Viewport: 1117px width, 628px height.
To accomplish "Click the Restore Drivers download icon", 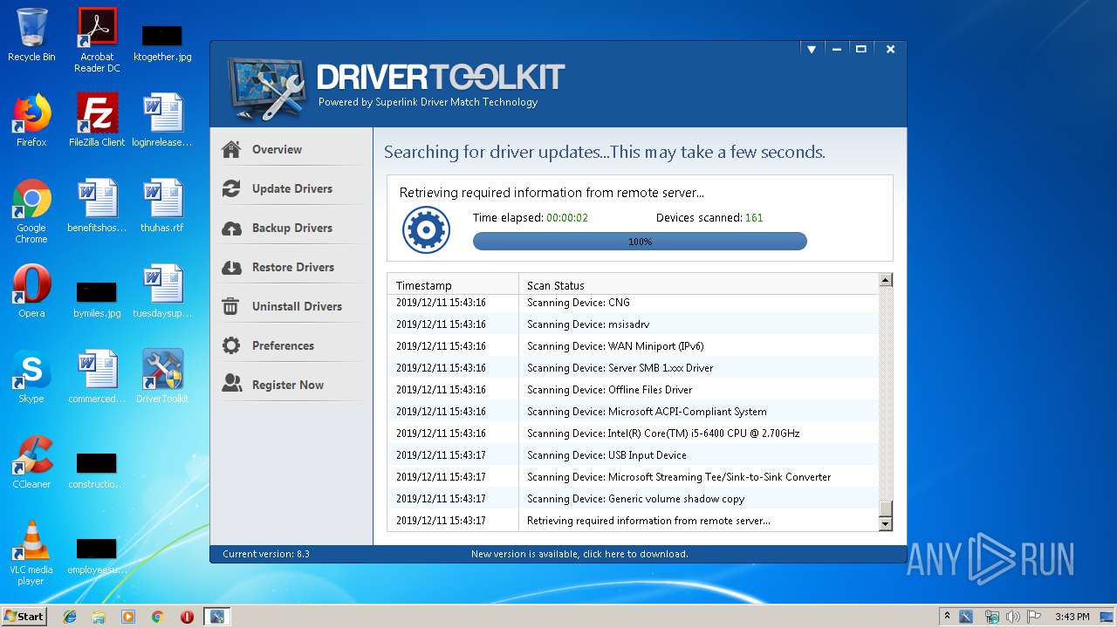I will click(x=231, y=268).
